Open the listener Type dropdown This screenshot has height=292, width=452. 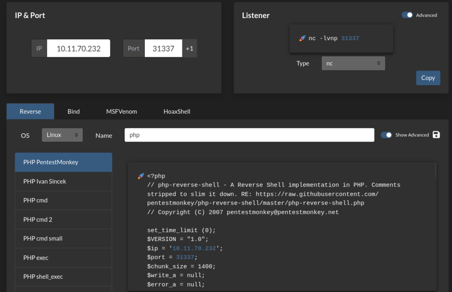tap(353, 64)
